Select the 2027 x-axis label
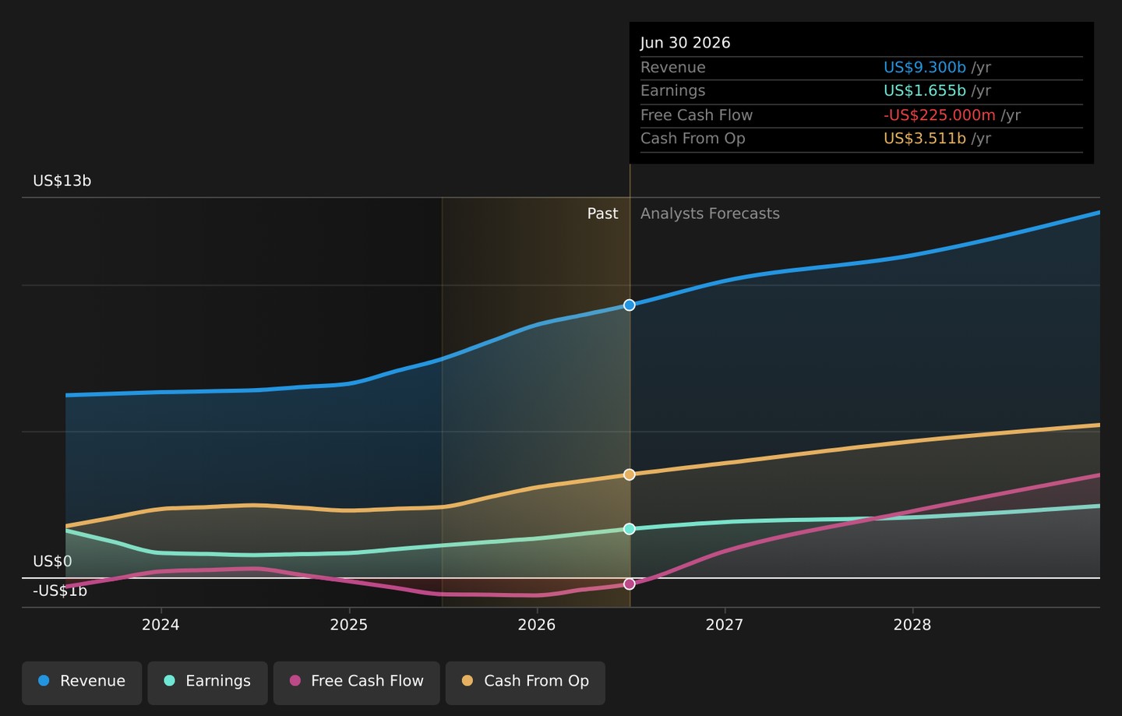The width and height of the screenshot is (1122, 716). tap(725, 625)
